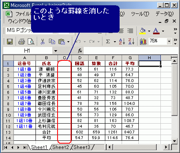Image resolution: width=180 pixels, height=153 pixels.
Task: Click the Paste clipboard icon
Action: pos(62,42)
